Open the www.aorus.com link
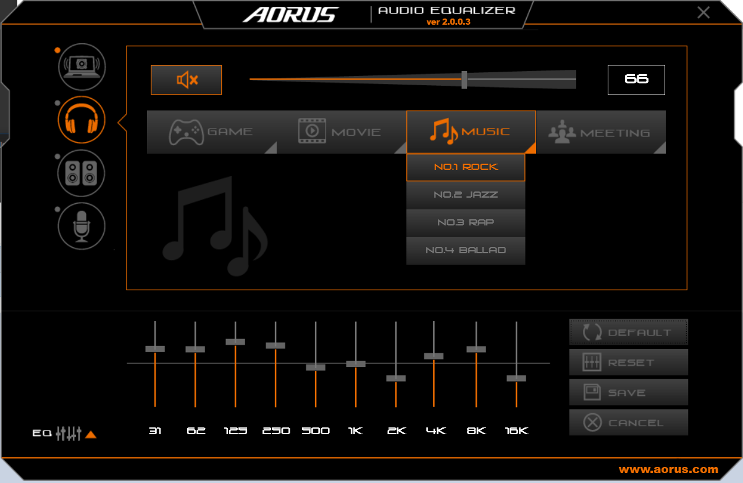The height and width of the screenshot is (483, 743). (x=668, y=469)
